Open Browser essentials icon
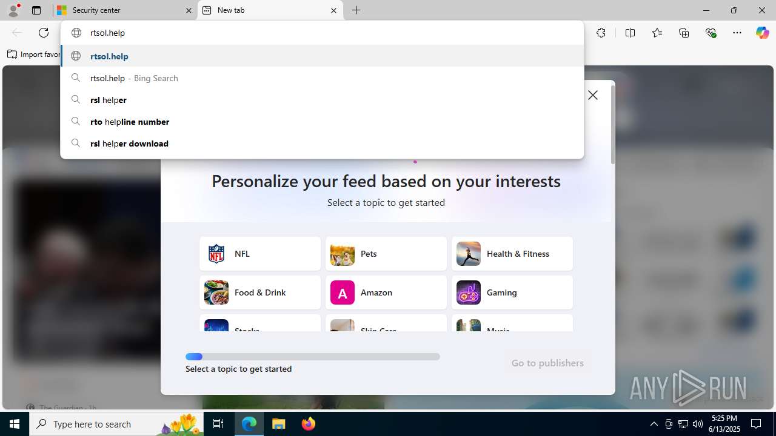776x436 pixels. (711, 33)
